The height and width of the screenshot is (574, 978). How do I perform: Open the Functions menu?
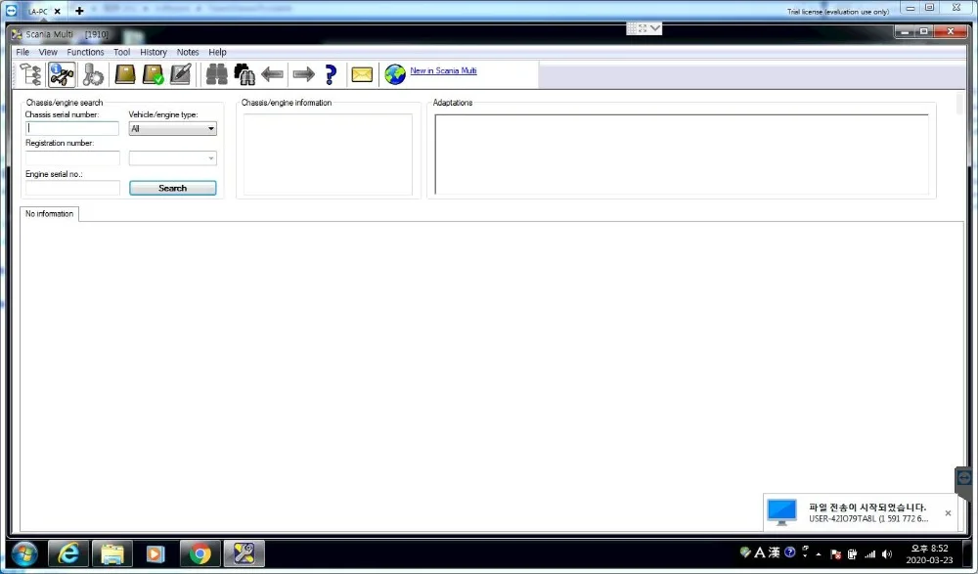[x=85, y=52]
